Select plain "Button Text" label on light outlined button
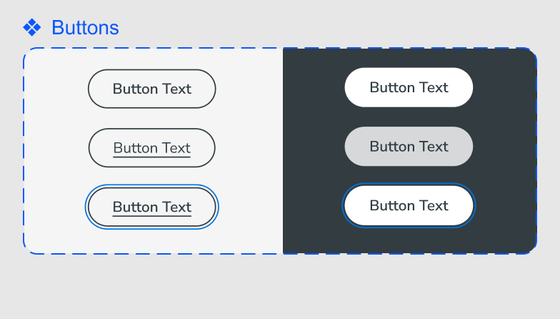560x319 pixels. click(x=151, y=89)
